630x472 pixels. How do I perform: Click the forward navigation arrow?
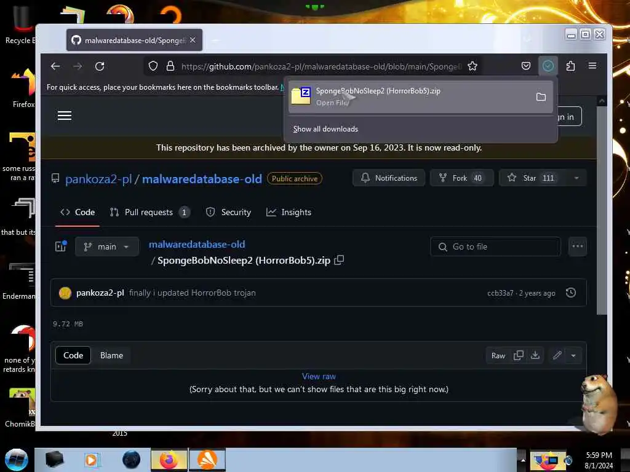click(x=78, y=66)
